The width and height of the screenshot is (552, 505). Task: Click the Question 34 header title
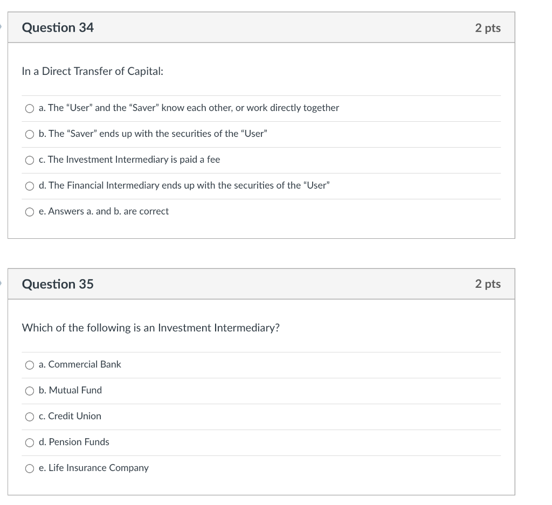tap(57, 27)
